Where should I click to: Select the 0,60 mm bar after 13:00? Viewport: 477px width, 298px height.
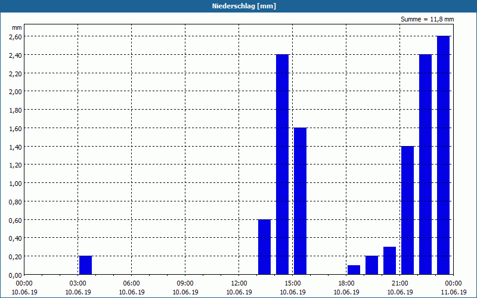264,247
